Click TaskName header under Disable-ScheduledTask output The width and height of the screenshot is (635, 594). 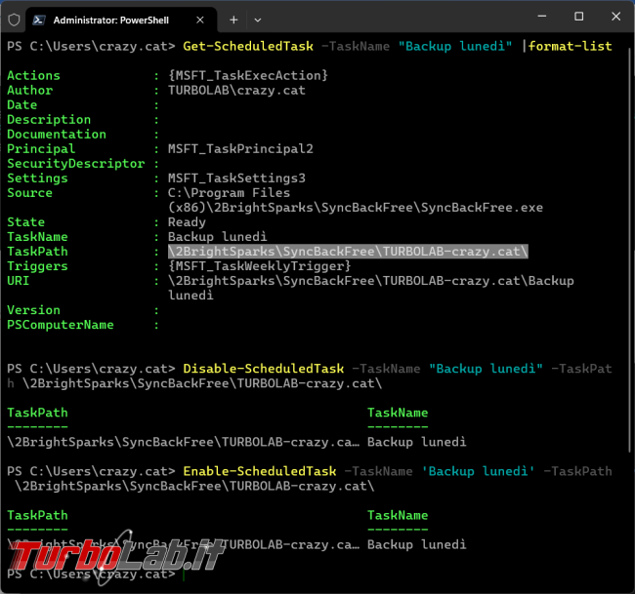[398, 413]
